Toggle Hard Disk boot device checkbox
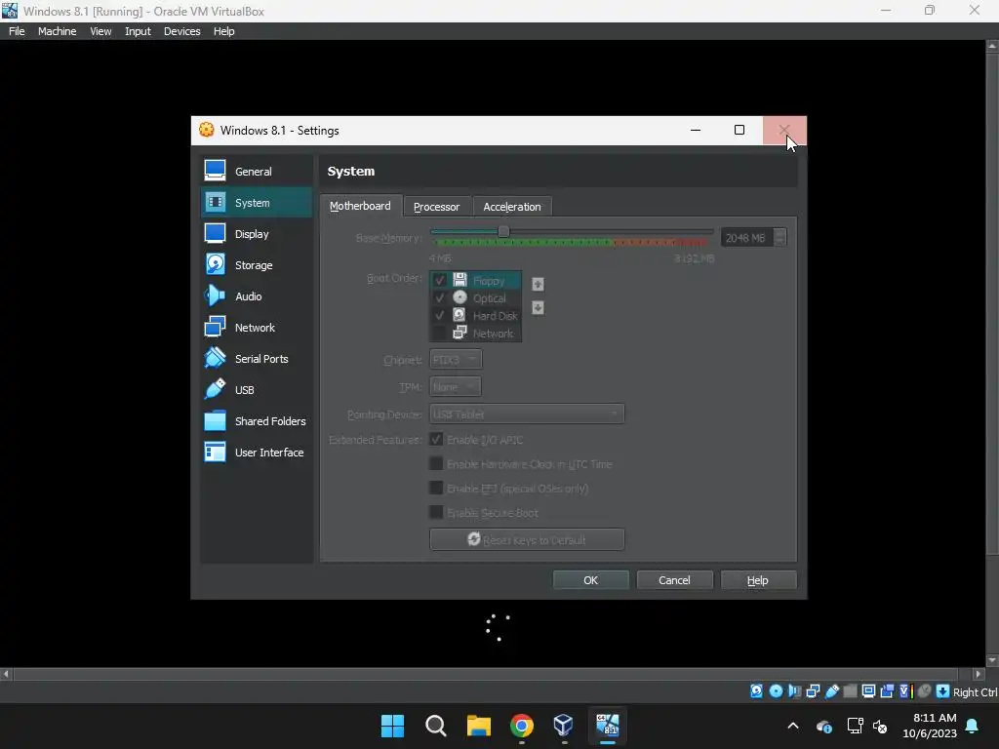 [x=439, y=315]
